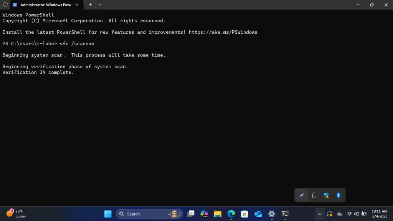
Task: Open Outlook from the taskbar
Action: 258,214
